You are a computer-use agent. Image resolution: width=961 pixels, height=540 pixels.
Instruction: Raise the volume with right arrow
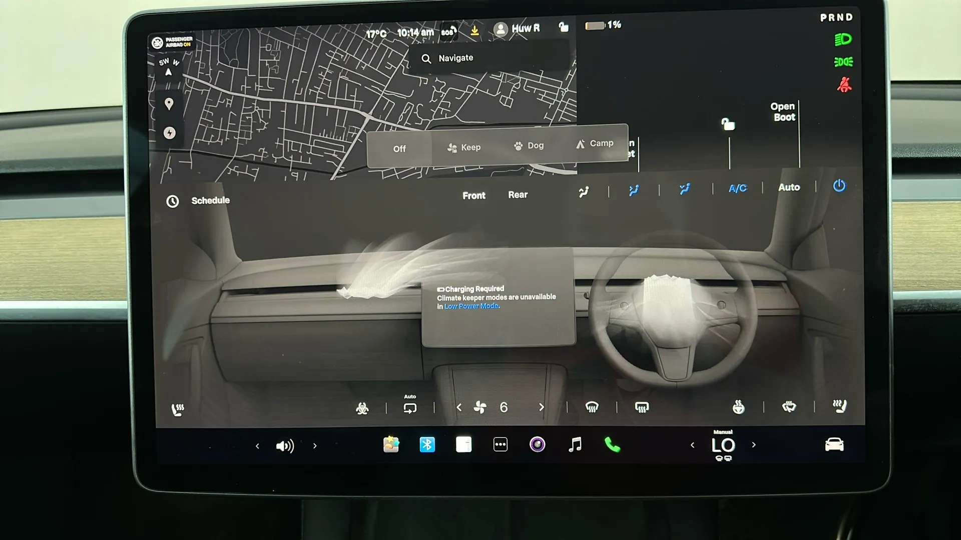click(x=315, y=445)
